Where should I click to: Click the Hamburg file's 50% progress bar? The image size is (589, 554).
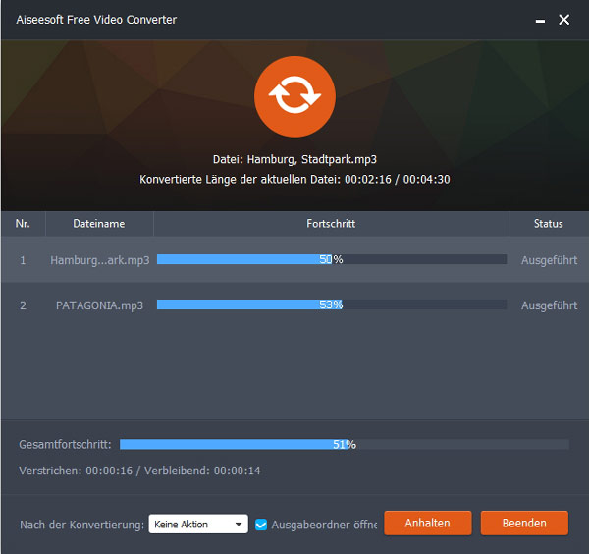pos(331,260)
